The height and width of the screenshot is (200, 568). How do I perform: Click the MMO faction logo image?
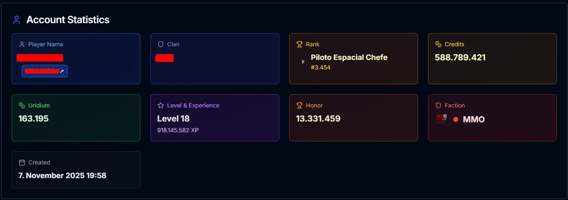pos(442,119)
